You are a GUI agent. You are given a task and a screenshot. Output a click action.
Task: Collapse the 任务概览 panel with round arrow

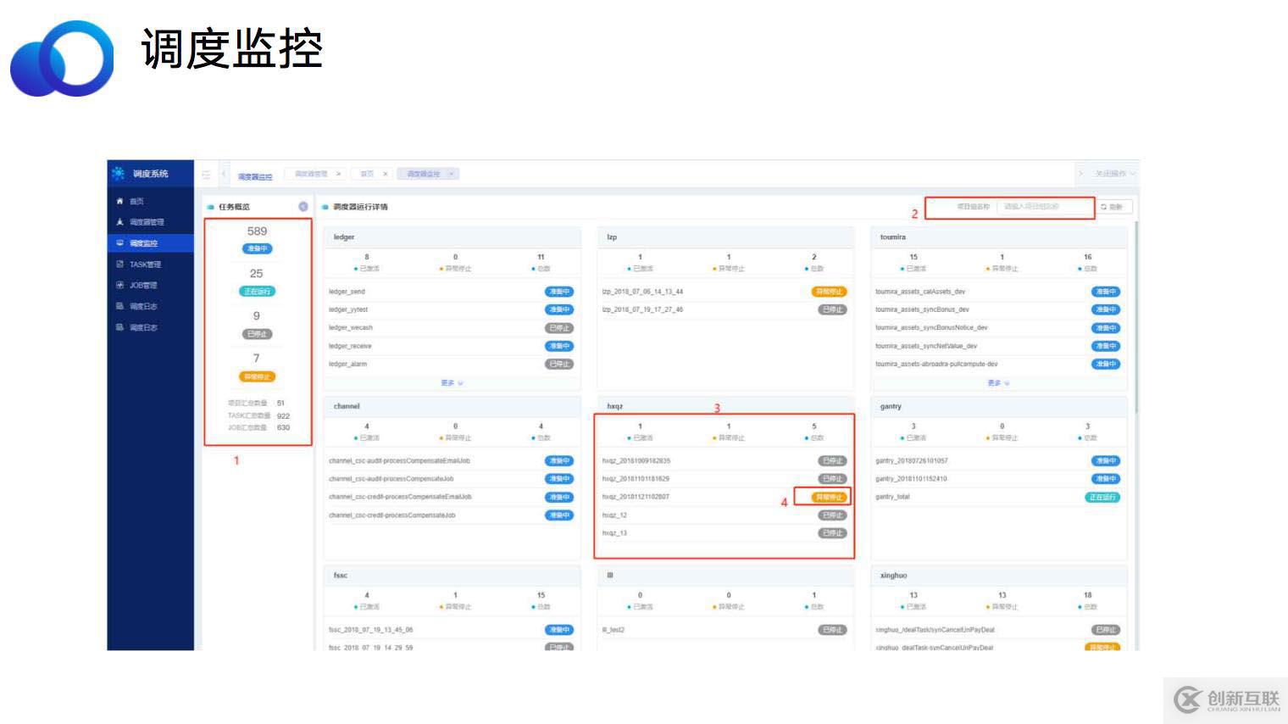click(303, 207)
